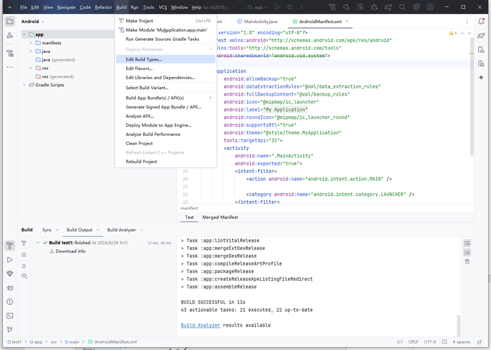Toggle soft-wrap in build output
This screenshot has width=491, height=350.
467,243
